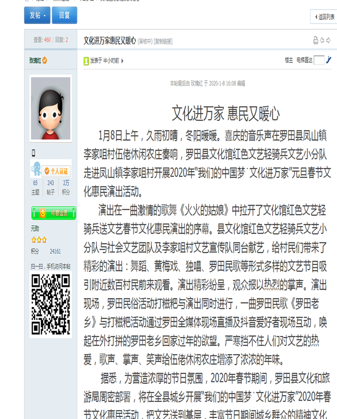Click the green author icon beside 发表于
Image resolution: width=337 pixels, height=419 pixels.
coord(86,61)
